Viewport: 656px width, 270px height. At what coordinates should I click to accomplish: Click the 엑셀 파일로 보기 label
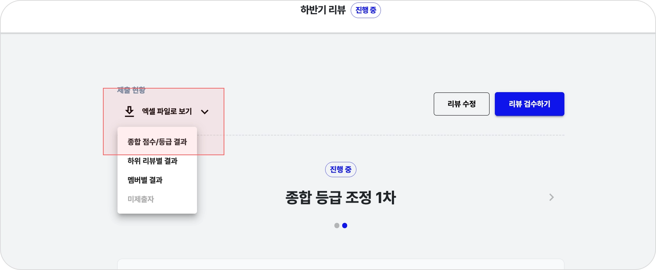[x=167, y=111]
